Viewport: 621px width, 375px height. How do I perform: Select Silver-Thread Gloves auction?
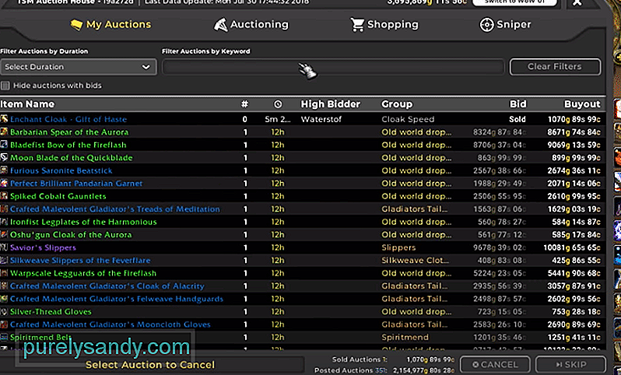pyautogui.click(x=303, y=312)
